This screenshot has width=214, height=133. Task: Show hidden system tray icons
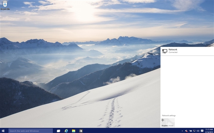coord(182,131)
